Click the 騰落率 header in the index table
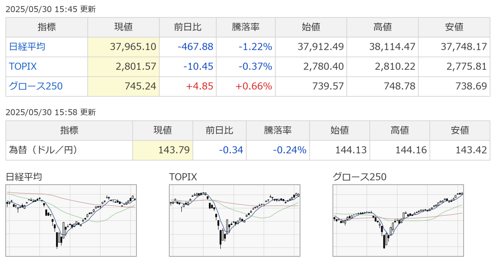 (x=245, y=27)
